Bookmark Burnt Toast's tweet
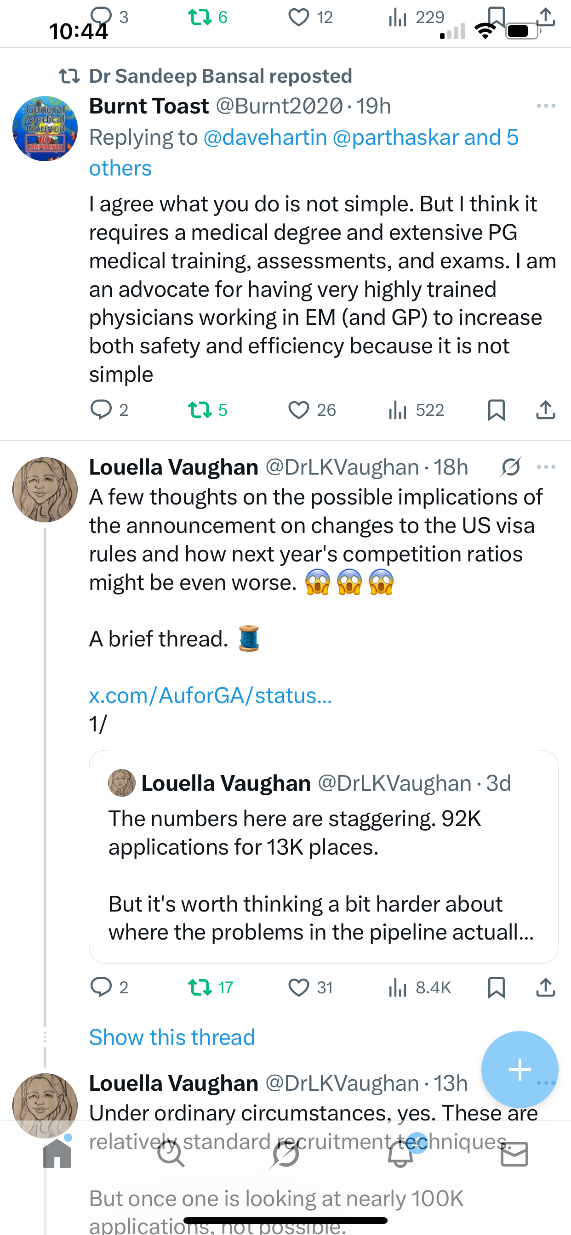571x1235 pixels. (496, 410)
